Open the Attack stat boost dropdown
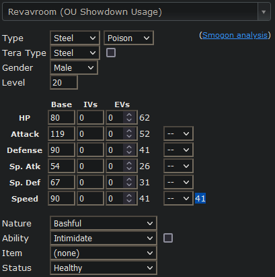 tap(178, 134)
